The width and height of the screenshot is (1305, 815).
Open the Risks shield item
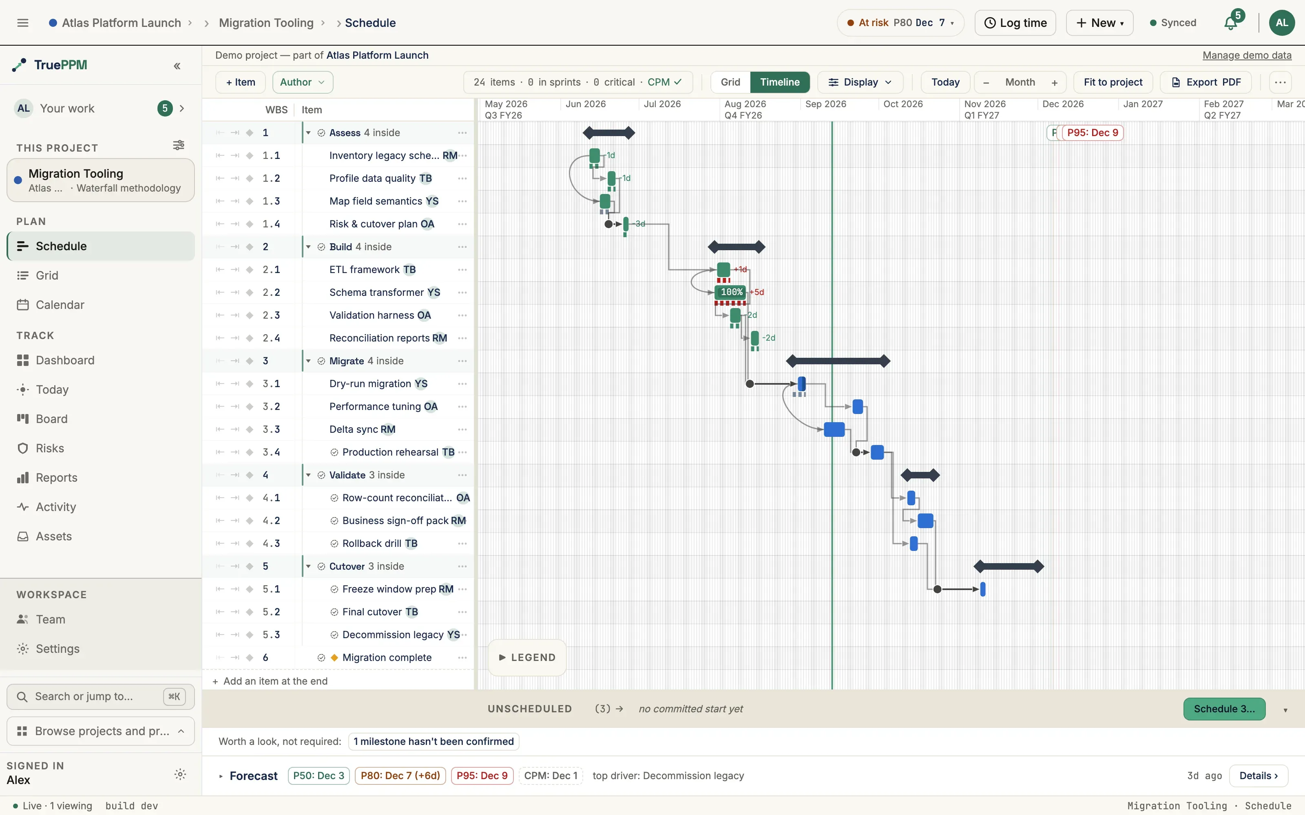point(101,448)
